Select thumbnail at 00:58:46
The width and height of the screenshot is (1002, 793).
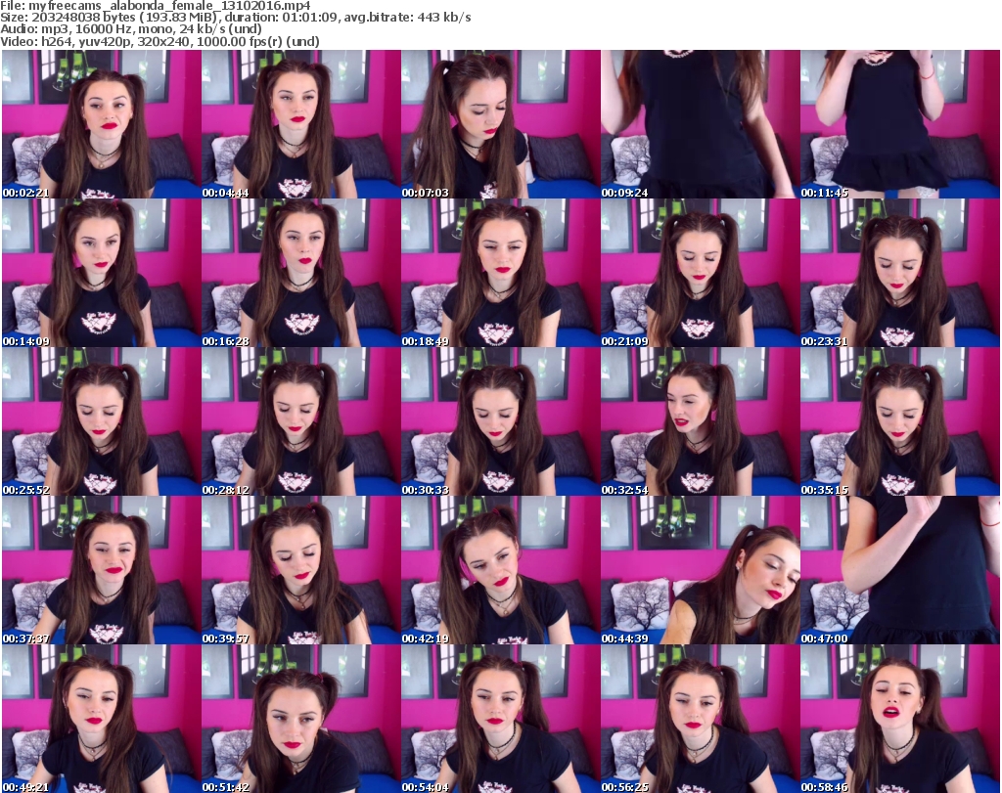(x=900, y=719)
